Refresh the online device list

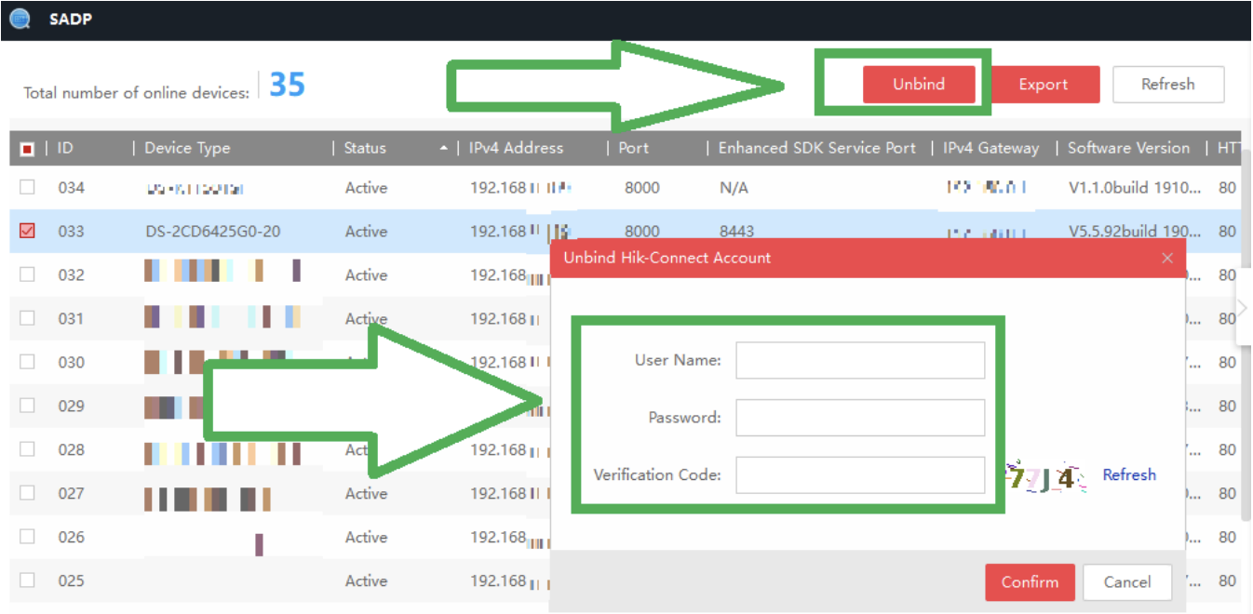point(1168,84)
